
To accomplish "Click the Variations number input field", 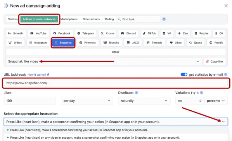I will [190, 101].
